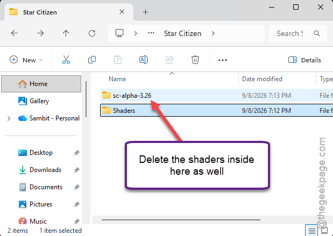
Task: Cut the selected item
Action: pyautogui.click(x=66, y=60)
